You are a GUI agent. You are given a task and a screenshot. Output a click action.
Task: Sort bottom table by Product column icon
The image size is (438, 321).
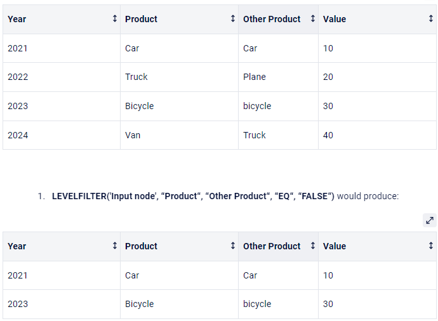click(233, 246)
